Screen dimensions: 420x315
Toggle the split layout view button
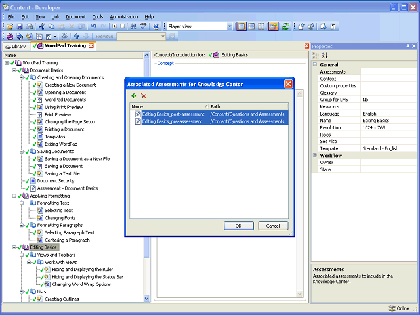(x=241, y=26)
